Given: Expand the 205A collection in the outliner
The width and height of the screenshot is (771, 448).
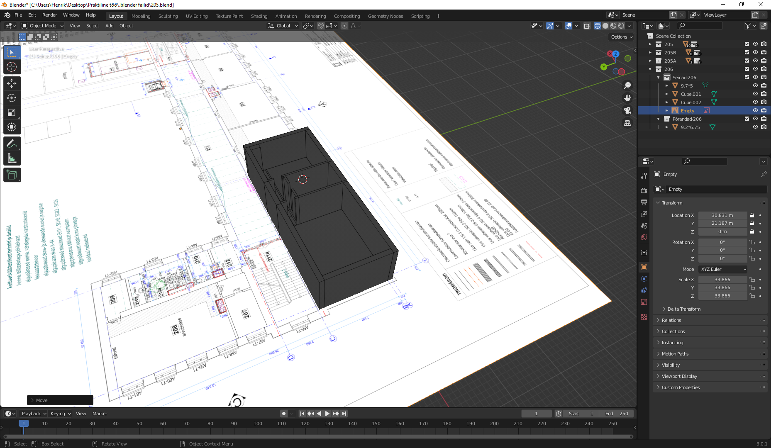Looking at the screenshot, I should (650, 61).
